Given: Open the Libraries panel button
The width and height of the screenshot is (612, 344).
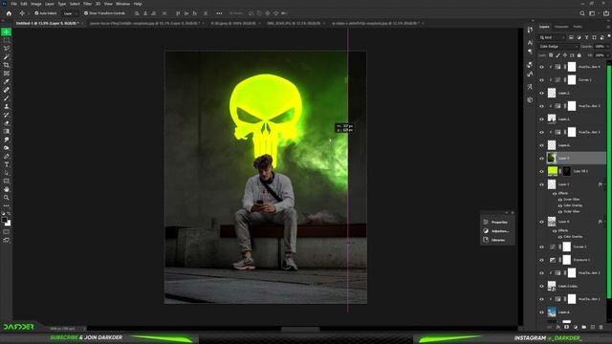Looking at the screenshot, I should tap(496, 240).
